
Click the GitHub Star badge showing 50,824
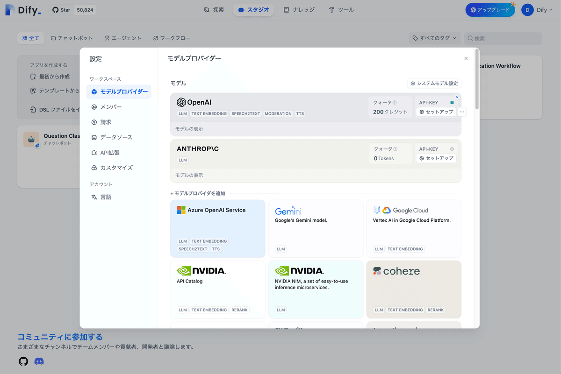(x=72, y=9)
